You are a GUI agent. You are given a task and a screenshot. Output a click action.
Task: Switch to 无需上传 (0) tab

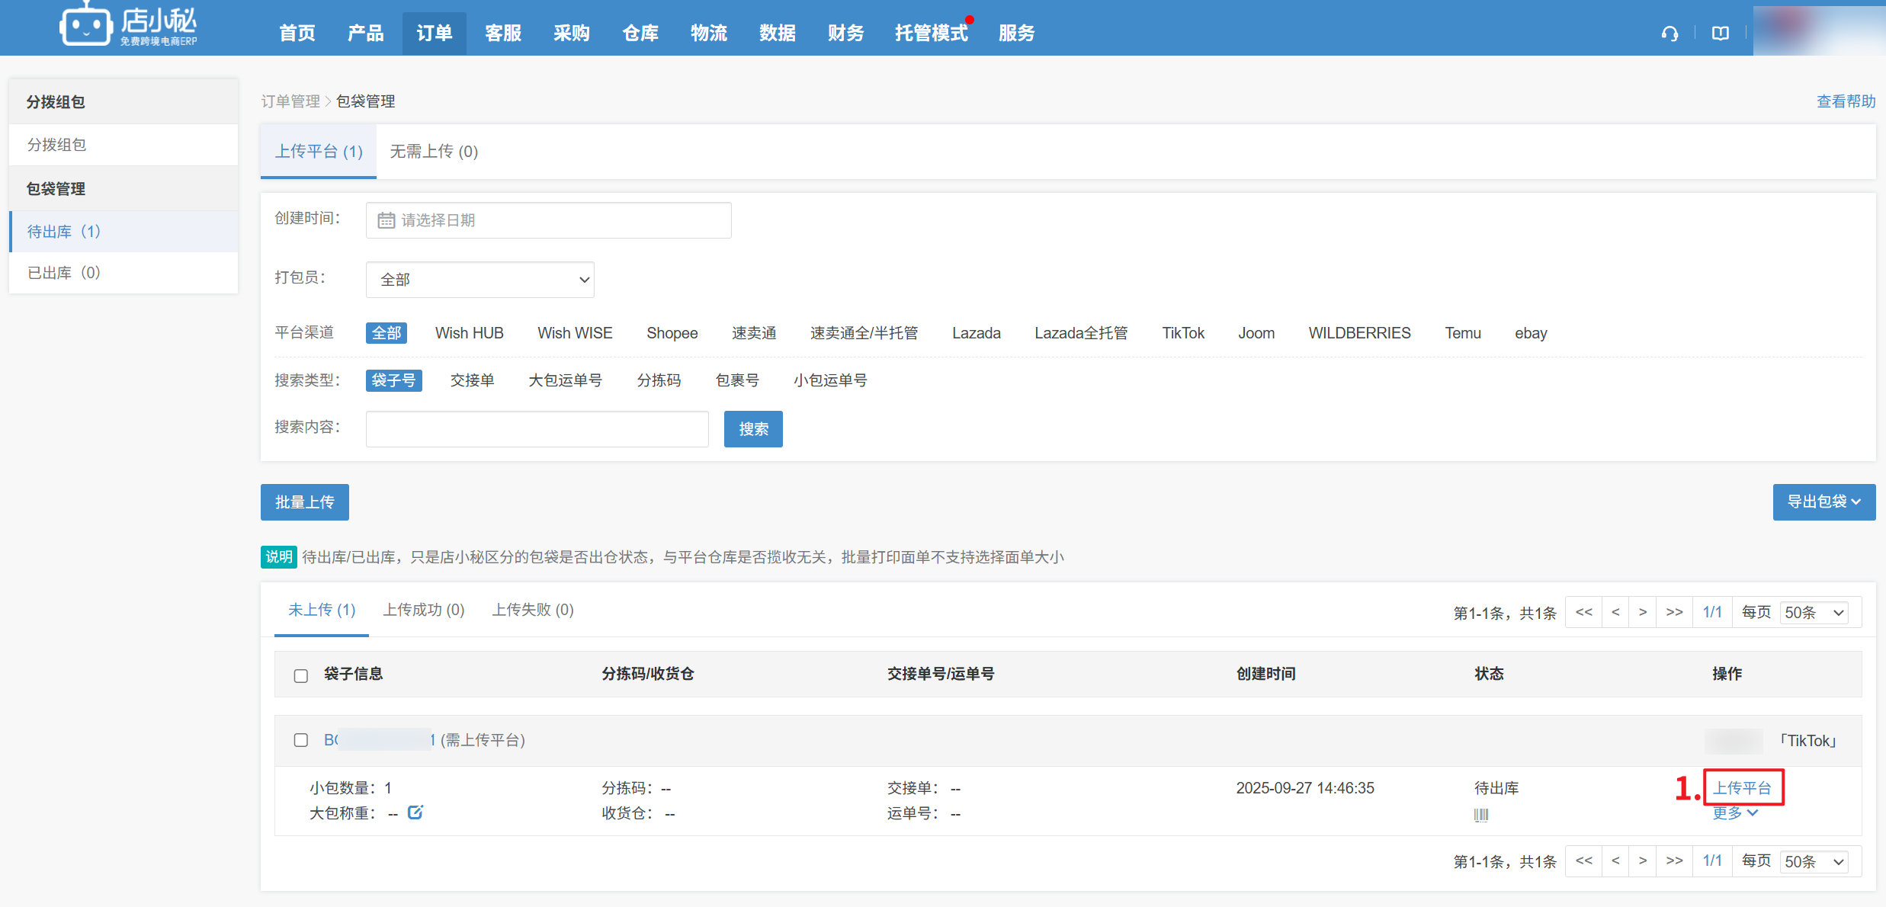tap(434, 152)
